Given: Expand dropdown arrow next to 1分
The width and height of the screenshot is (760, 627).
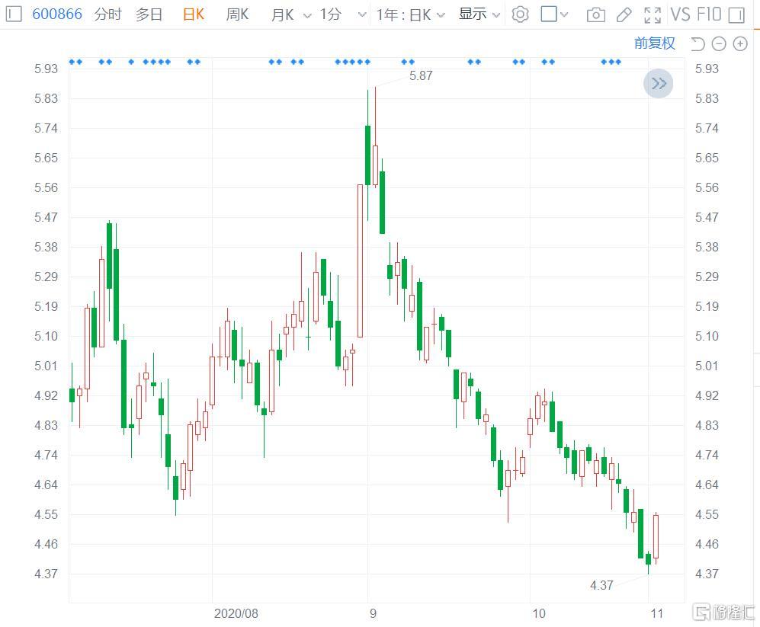Looking at the screenshot, I should click(362, 15).
